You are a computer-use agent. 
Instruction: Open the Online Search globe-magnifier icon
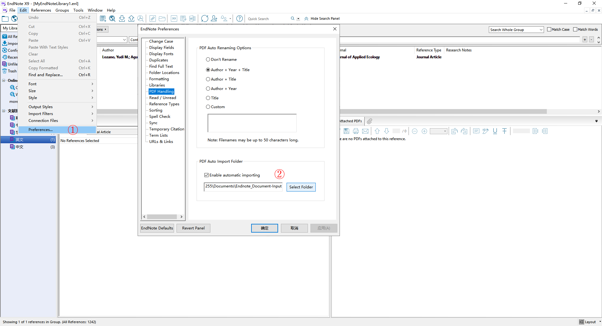point(112,18)
